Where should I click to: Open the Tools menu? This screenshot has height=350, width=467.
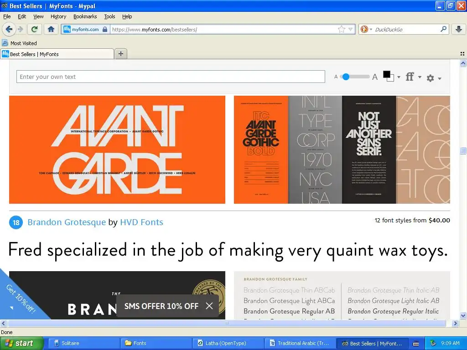point(109,16)
